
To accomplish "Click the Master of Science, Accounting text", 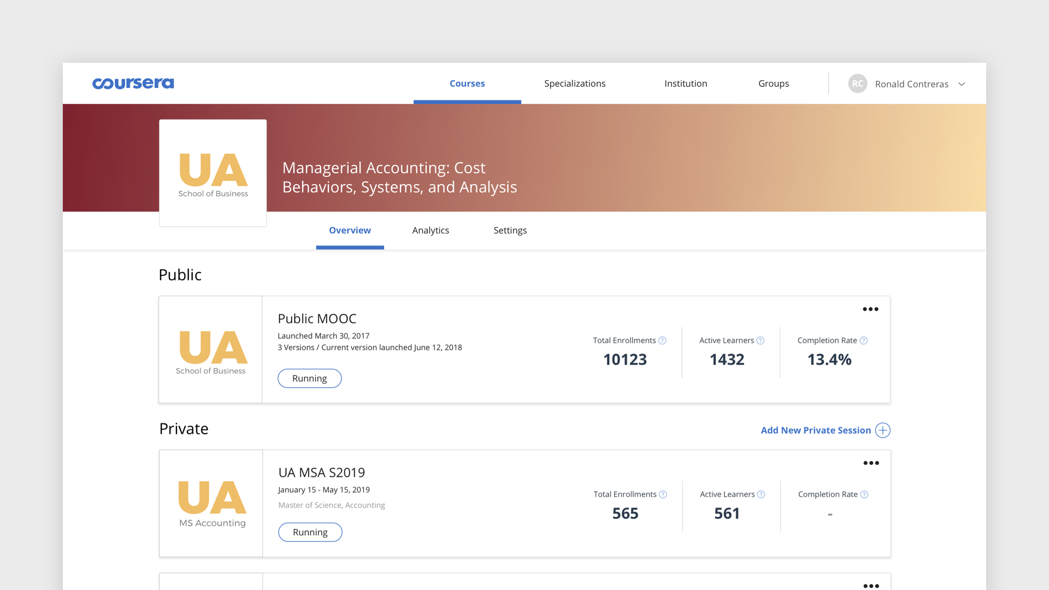I will click(332, 505).
